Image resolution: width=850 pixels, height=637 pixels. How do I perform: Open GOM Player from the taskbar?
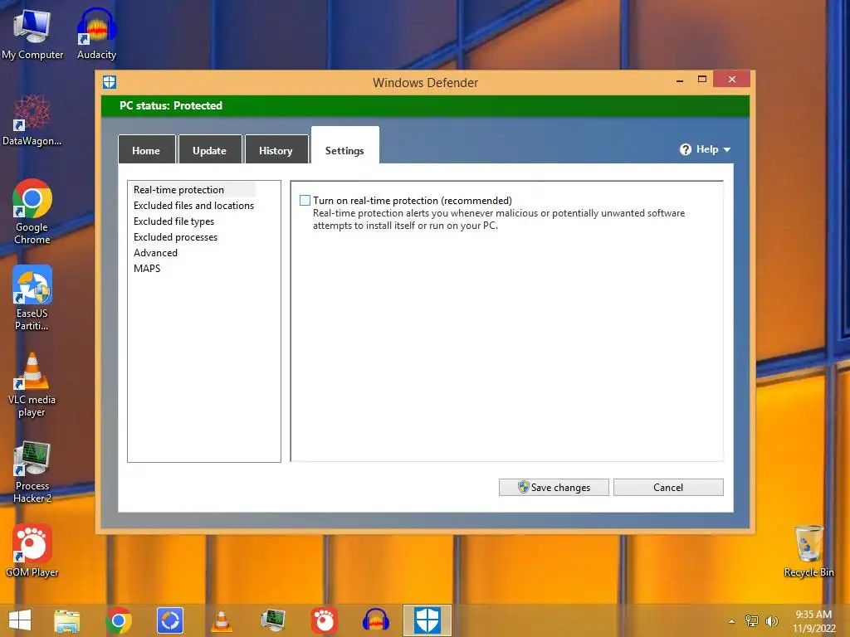click(x=325, y=620)
